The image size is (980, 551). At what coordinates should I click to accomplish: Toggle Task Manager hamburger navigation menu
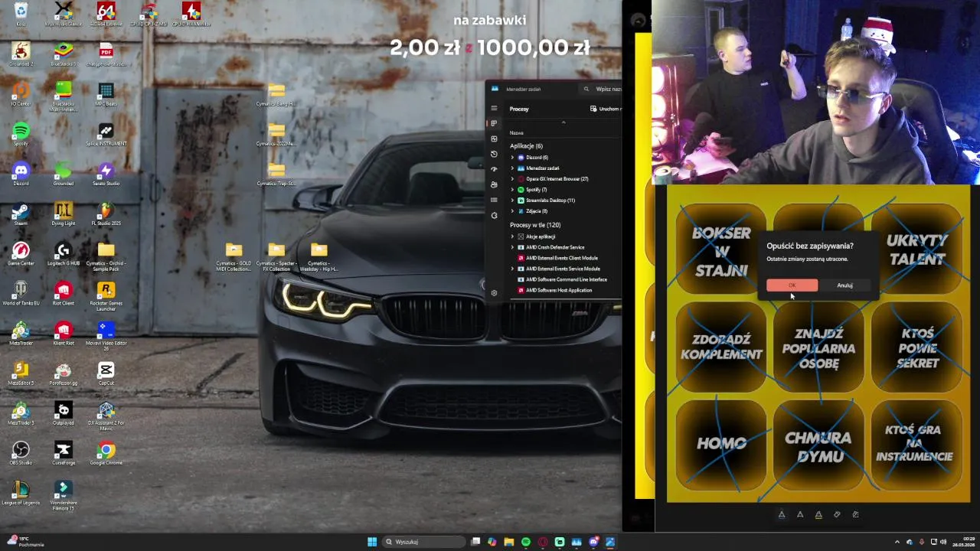point(494,108)
